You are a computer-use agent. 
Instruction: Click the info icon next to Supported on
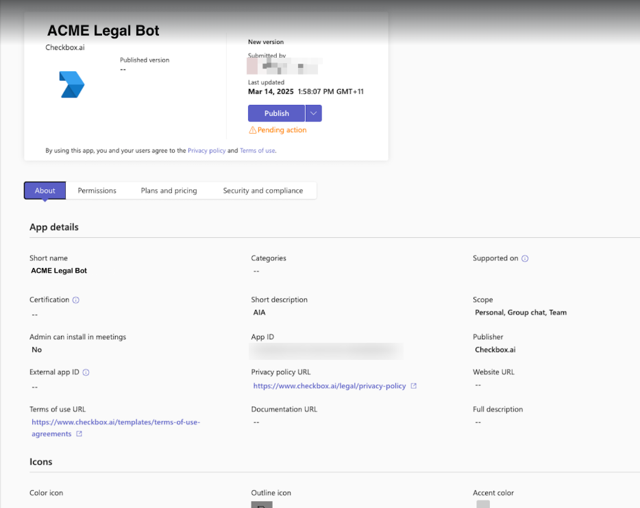[x=525, y=258]
